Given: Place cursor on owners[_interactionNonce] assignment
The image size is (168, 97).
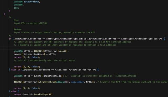Looking at the screenshot, I should pyautogui.click(x=35, y=54).
